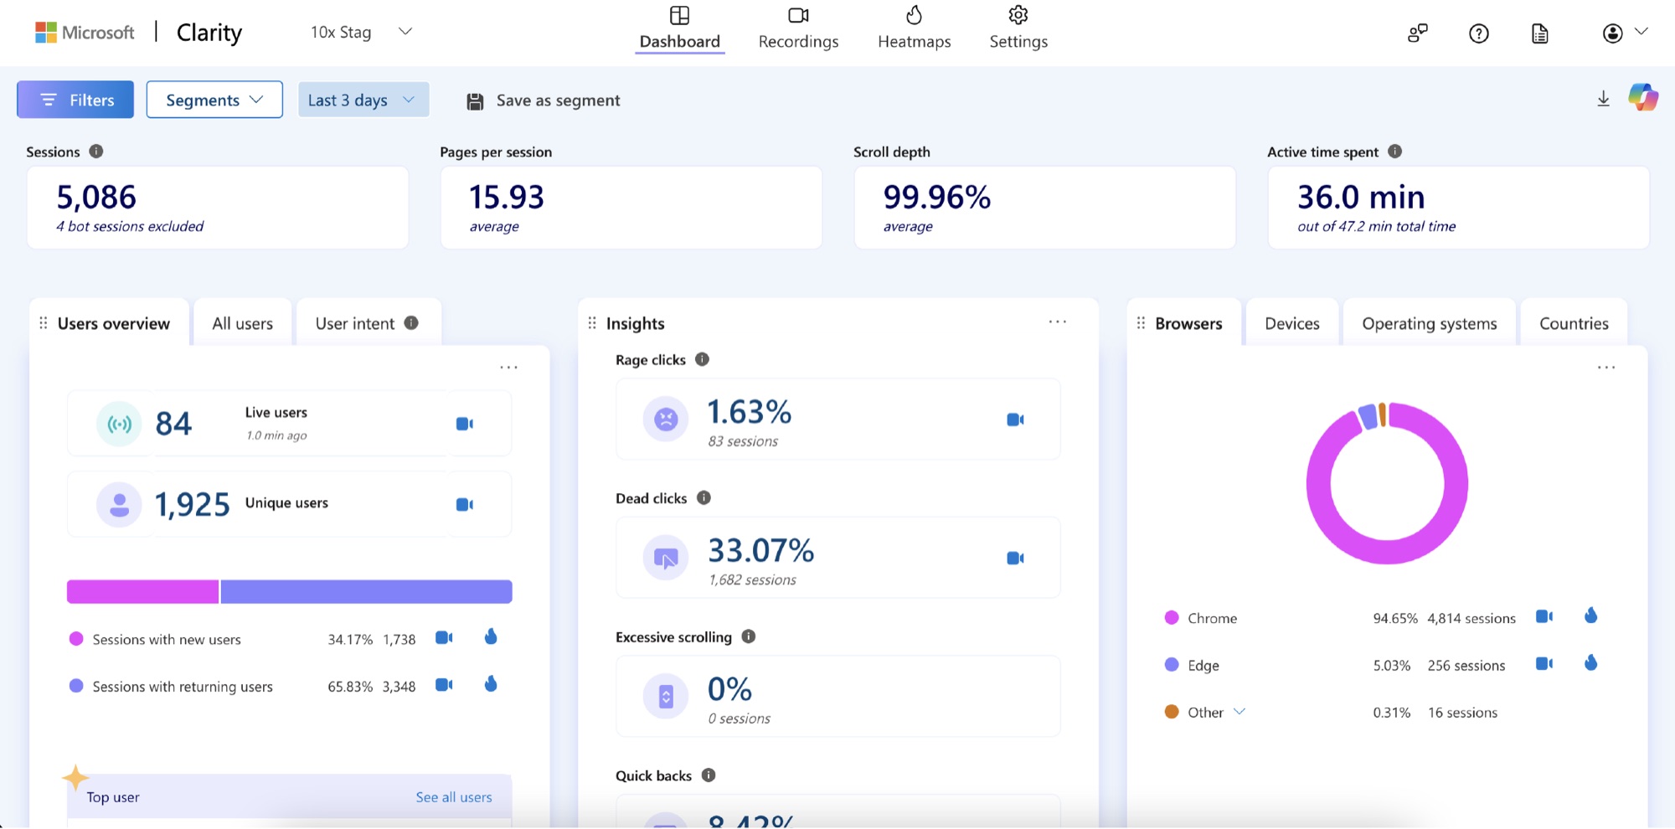This screenshot has width=1675, height=829.
Task: View recordings for Live users
Action: pyautogui.click(x=465, y=424)
